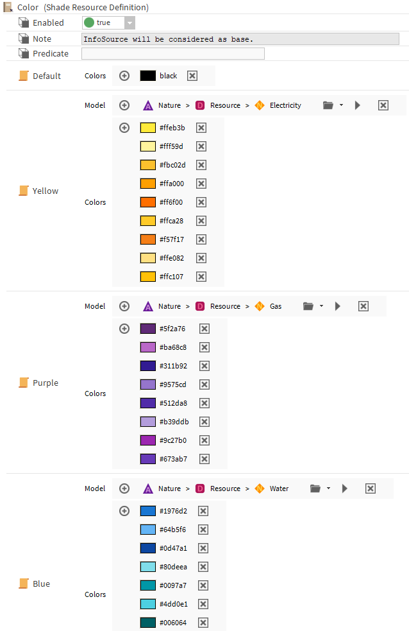Open the Enabled true dropdown
This screenshot has width=409, height=631.
click(129, 22)
